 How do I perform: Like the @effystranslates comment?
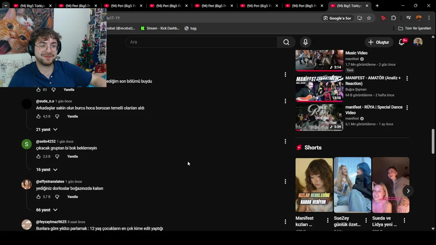[38, 197]
